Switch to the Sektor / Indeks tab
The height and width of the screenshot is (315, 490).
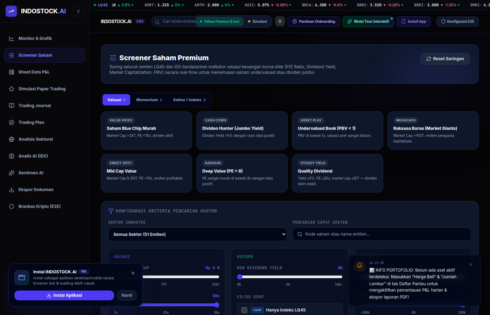coord(189,100)
